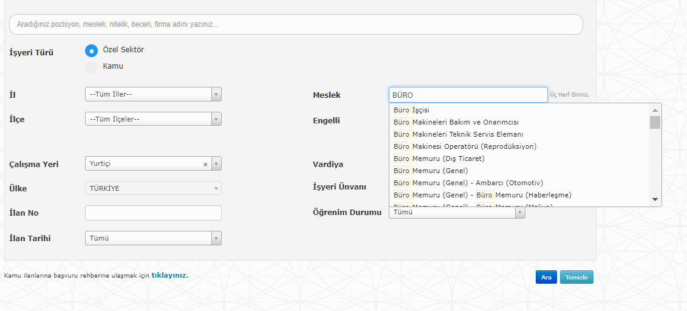Expand the İlan Tarihi dropdown
Image resolution: width=687 pixels, height=311 pixels.
click(153, 238)
